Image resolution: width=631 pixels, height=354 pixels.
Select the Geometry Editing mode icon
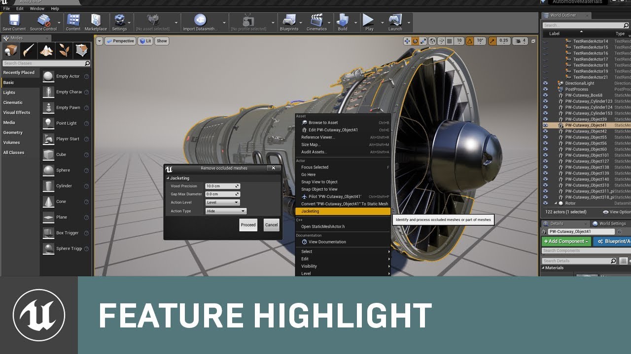[82, 50]
